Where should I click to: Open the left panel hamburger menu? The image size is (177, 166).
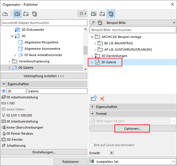[x=82, y=14]
